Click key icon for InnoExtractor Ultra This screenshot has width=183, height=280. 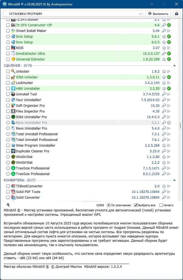[x=164, y=53]
